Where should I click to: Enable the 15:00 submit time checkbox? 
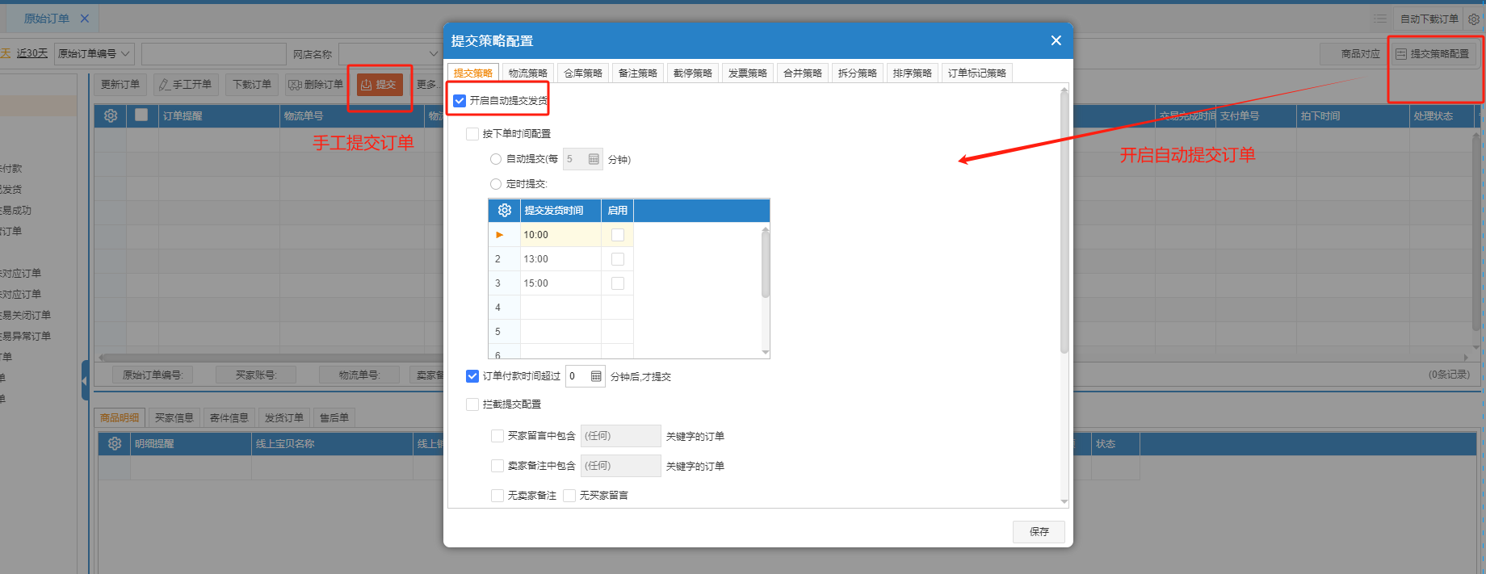pos(618,283)
